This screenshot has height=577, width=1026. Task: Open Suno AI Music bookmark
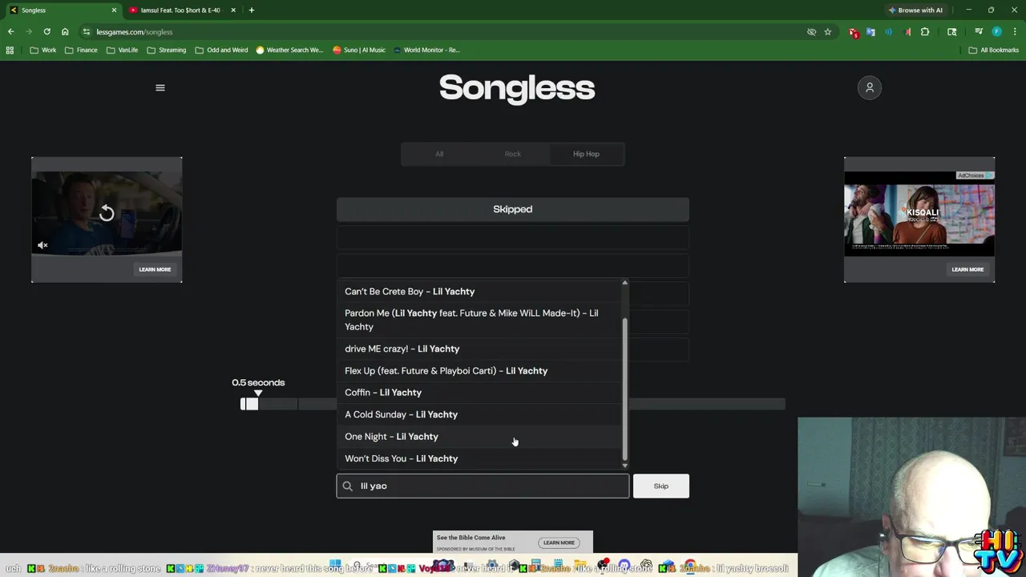click(x=359, y=50)
